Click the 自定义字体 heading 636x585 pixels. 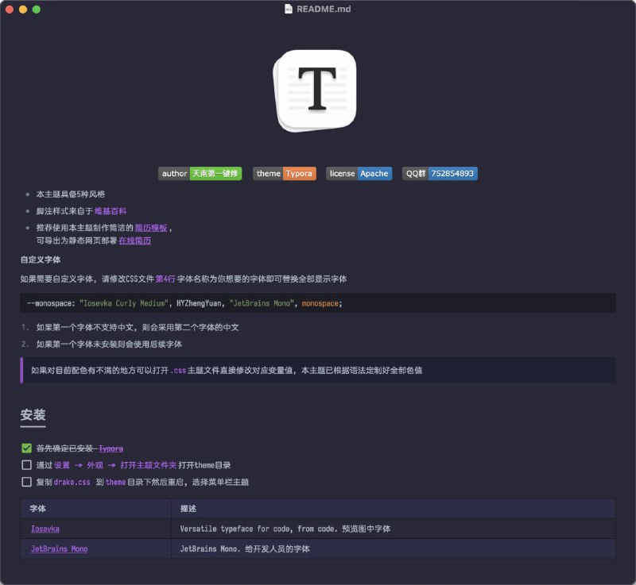click(41, 260)
